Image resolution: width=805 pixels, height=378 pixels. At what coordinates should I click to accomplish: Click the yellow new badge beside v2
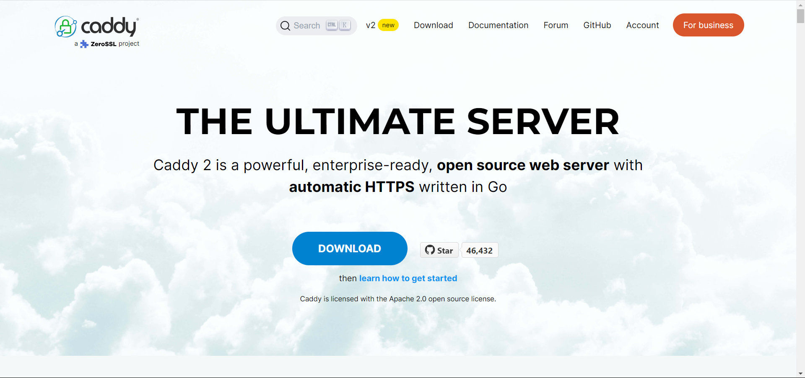click(x=388, y=25)
